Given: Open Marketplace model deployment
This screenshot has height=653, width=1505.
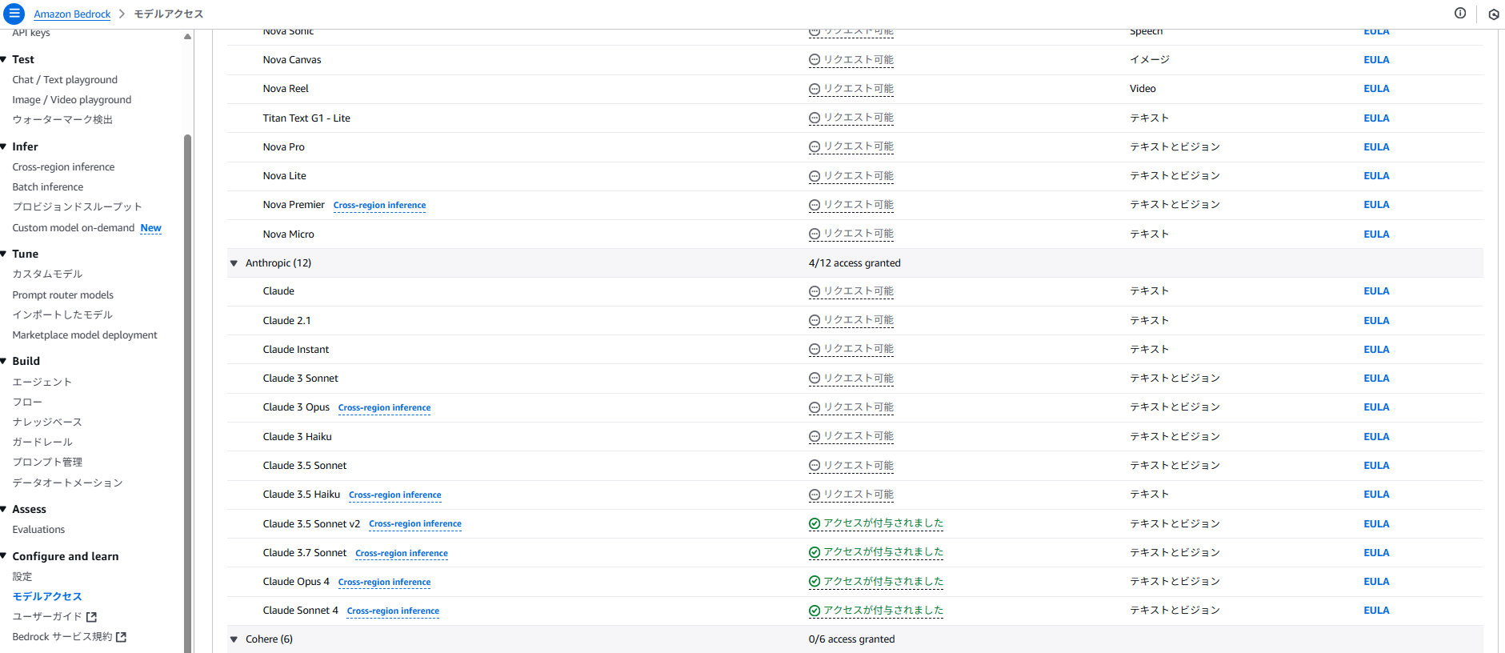Looking at the screenshot, I should pos(85,335).
